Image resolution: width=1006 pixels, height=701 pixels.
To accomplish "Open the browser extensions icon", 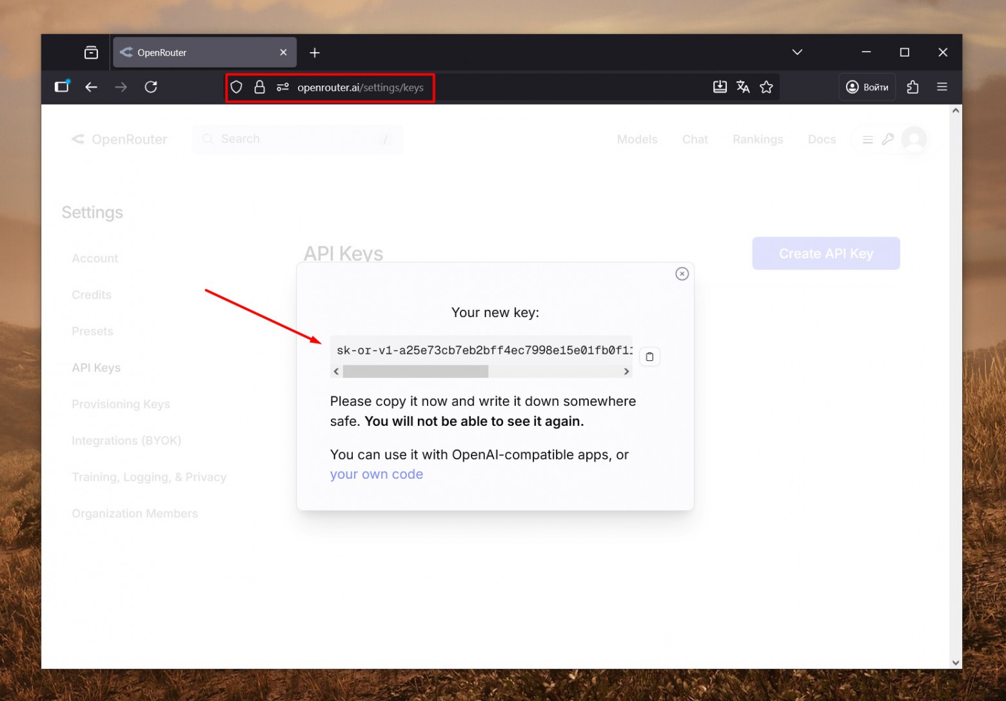I will click(912, 86).
